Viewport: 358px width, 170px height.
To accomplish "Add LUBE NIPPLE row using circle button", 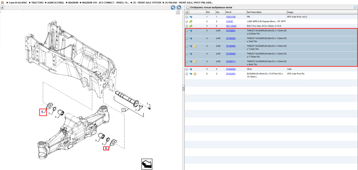I will click(x=187, y=21).
